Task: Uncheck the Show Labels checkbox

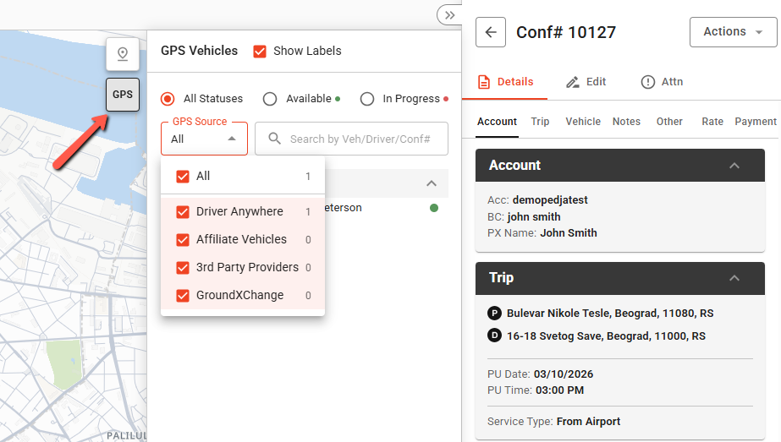Action: (261, 51)
